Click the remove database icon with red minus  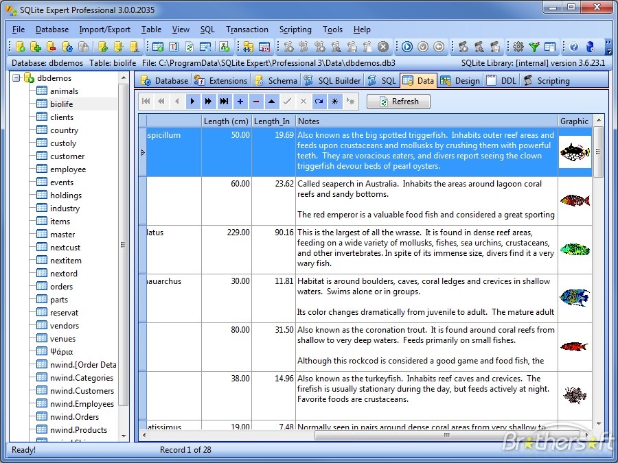(x=51, y=47)
